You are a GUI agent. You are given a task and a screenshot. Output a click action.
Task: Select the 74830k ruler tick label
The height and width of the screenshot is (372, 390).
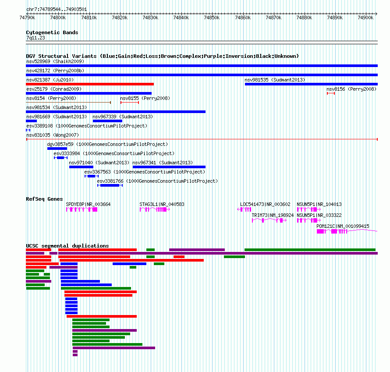150,18
